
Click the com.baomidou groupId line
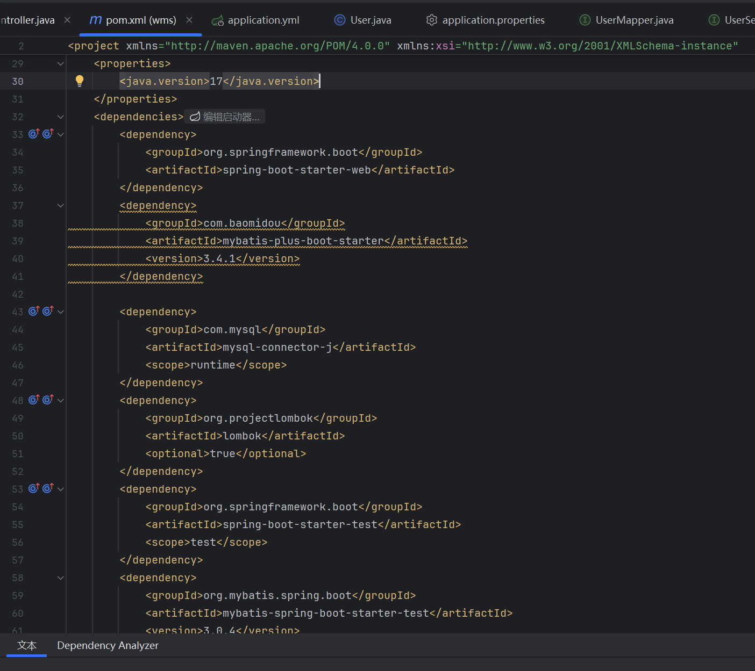pos(245,223)
